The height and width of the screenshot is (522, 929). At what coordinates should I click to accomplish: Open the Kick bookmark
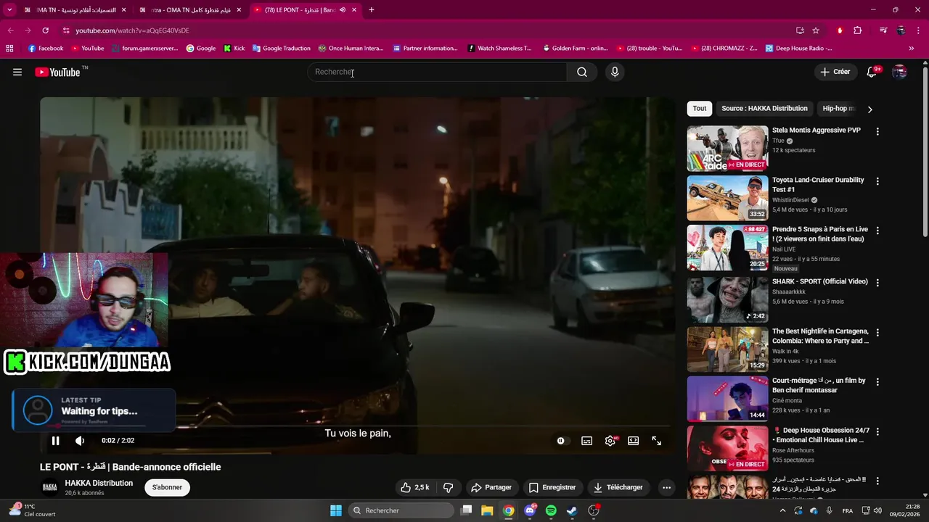coord(234,49)
